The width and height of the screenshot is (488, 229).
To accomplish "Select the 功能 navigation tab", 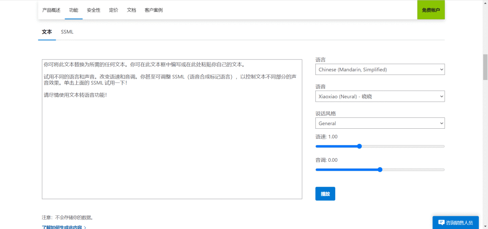I will (x=74, y=10).
